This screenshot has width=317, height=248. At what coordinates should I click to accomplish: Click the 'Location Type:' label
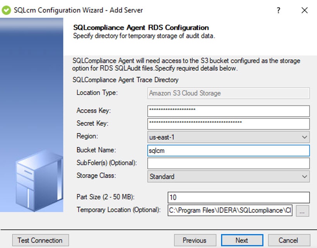[x=97, y=93]
